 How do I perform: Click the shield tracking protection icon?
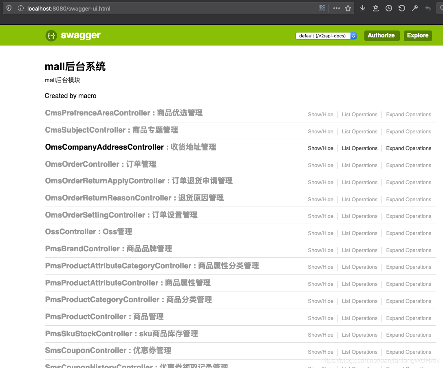coord(9,9)
